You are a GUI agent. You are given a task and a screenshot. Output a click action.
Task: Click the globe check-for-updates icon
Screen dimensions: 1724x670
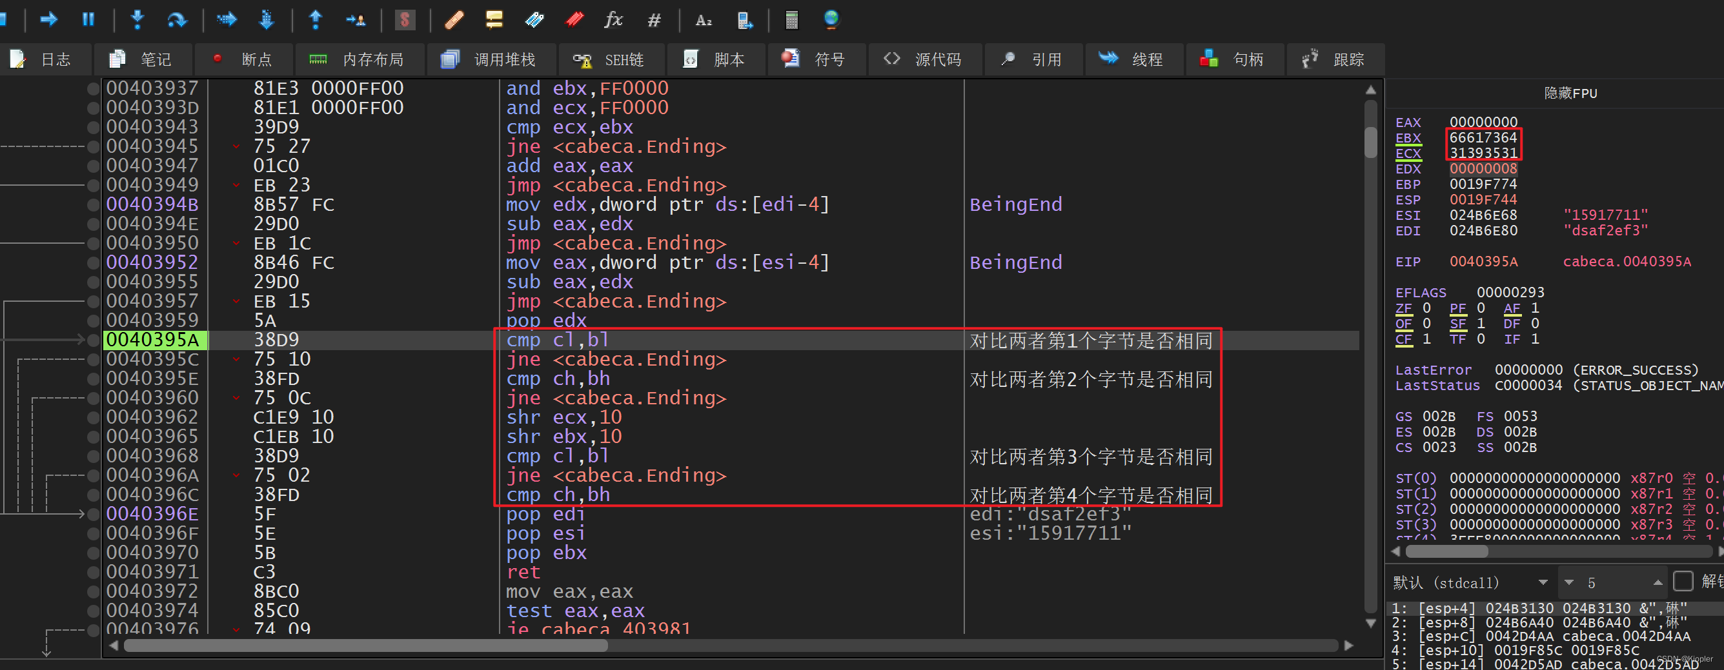click(x=831, y=19)
